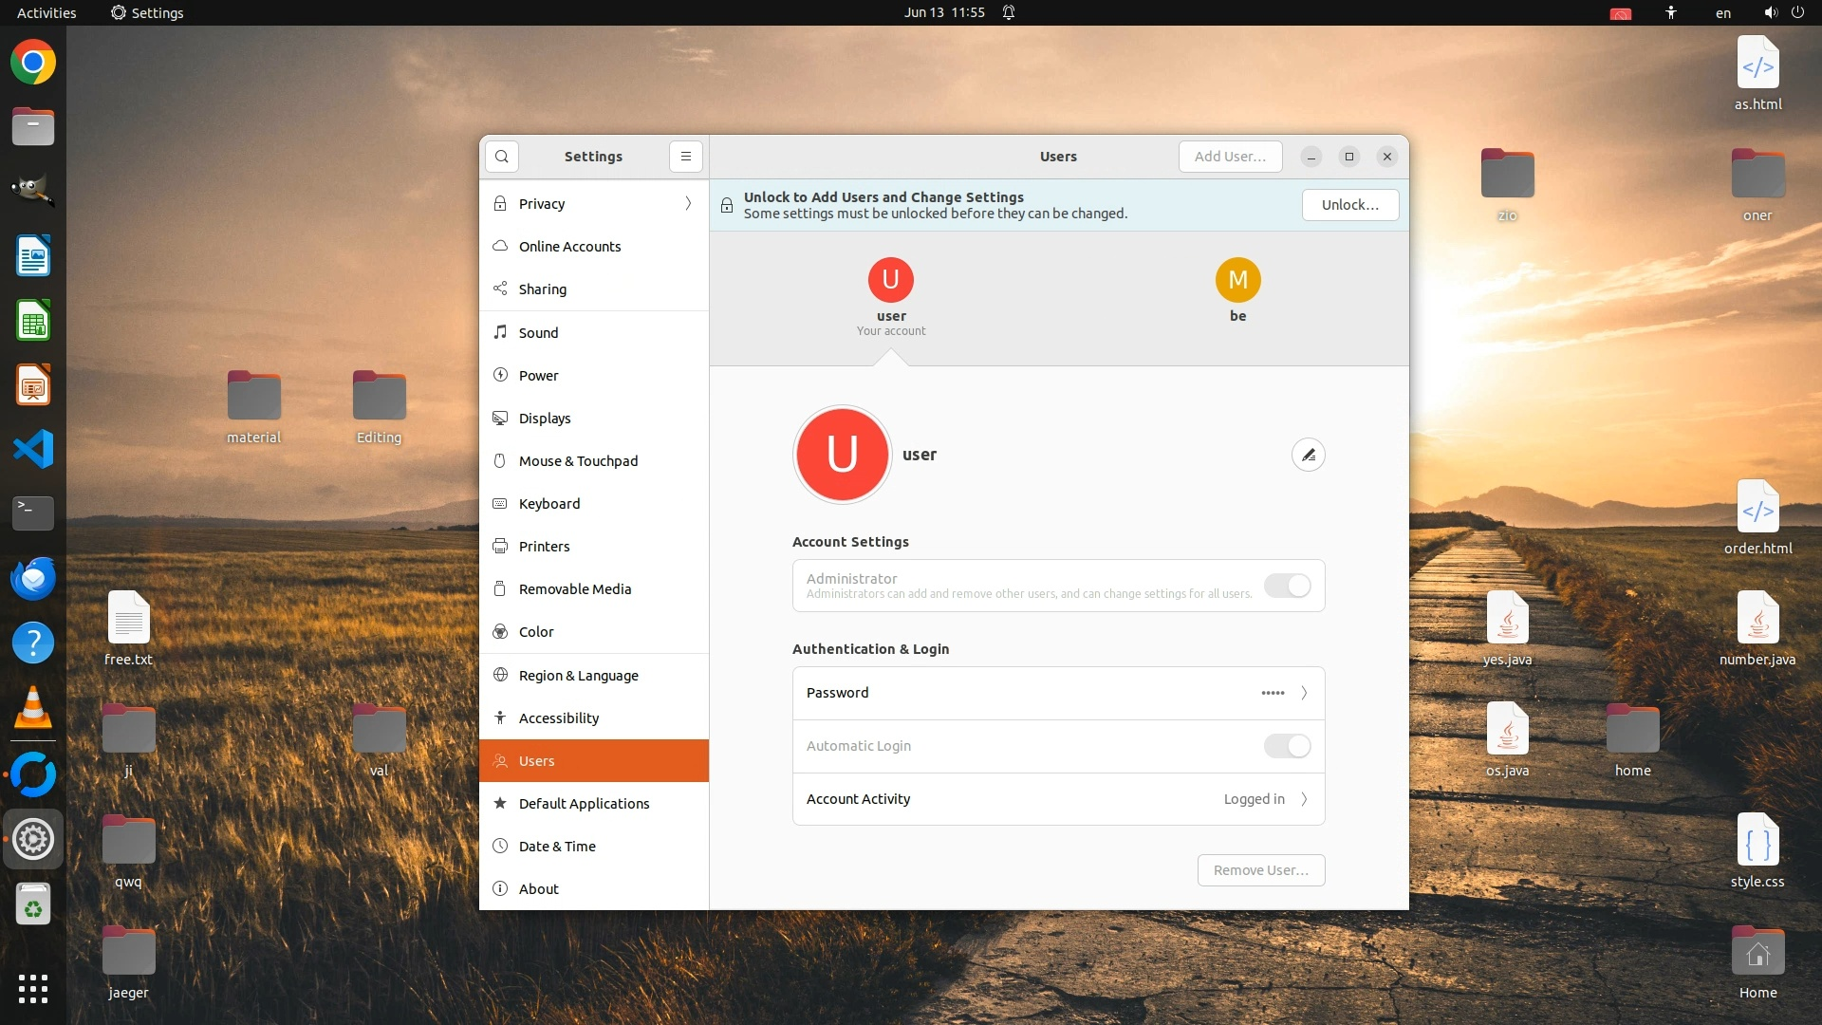Viewport: 1822px width, 1025px height.
Task: Click the search icon in Settings
Action: (502, 157)
